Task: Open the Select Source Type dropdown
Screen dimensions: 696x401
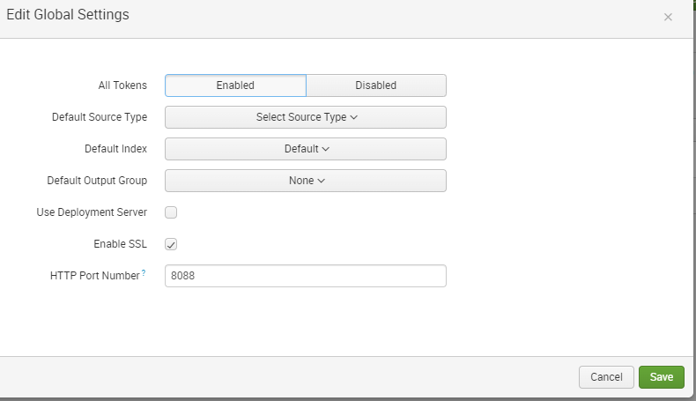Action: (306, 117)
